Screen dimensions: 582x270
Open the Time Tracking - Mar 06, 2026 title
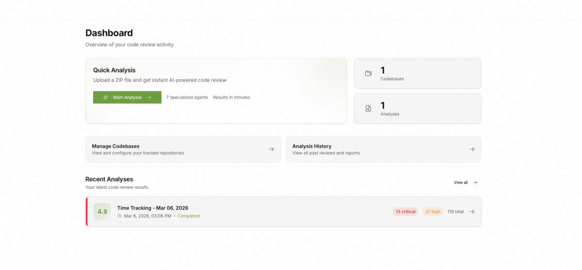[x=153, y=208]
